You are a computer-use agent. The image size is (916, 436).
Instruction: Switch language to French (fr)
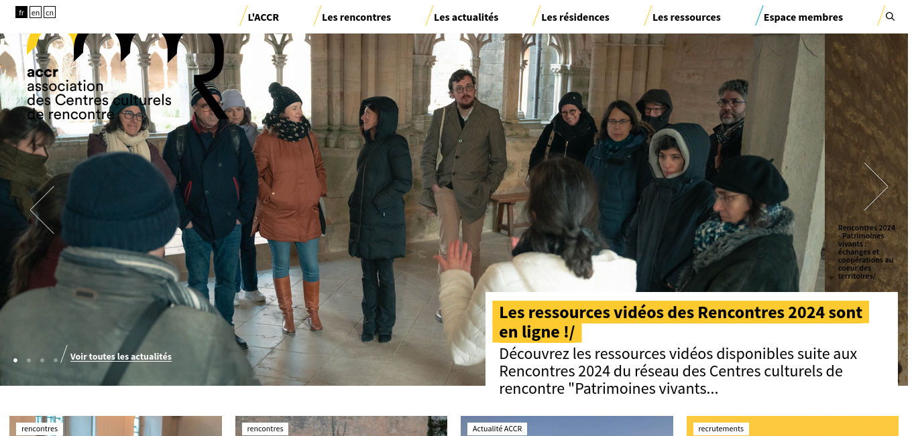[21, 12]
